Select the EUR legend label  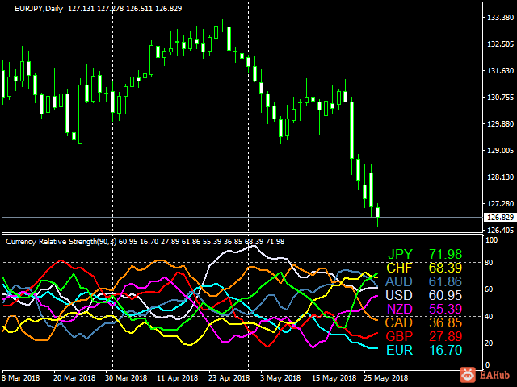point(399,350)
